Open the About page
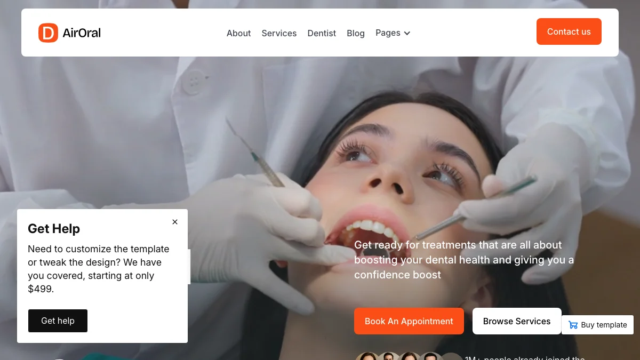This screenshot has width=640, height=360. [238, 33]
